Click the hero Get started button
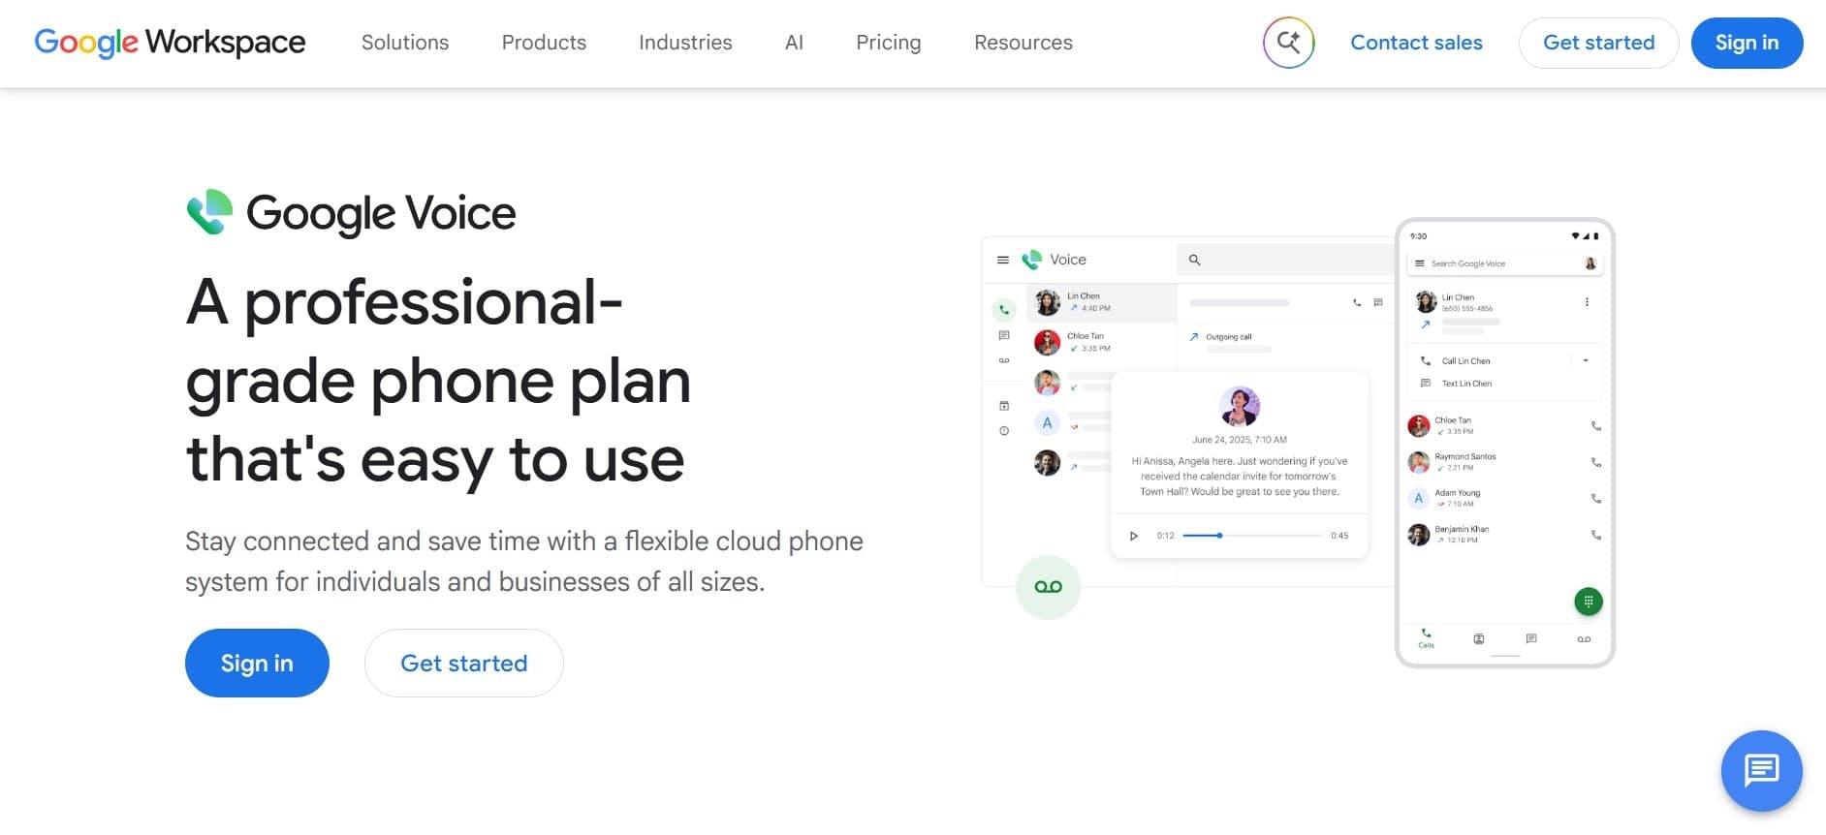The image size is (1826, 835). coord(463,664)
